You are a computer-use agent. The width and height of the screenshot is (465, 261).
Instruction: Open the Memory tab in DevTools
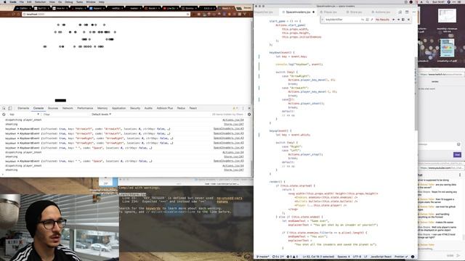coord(102,108)
